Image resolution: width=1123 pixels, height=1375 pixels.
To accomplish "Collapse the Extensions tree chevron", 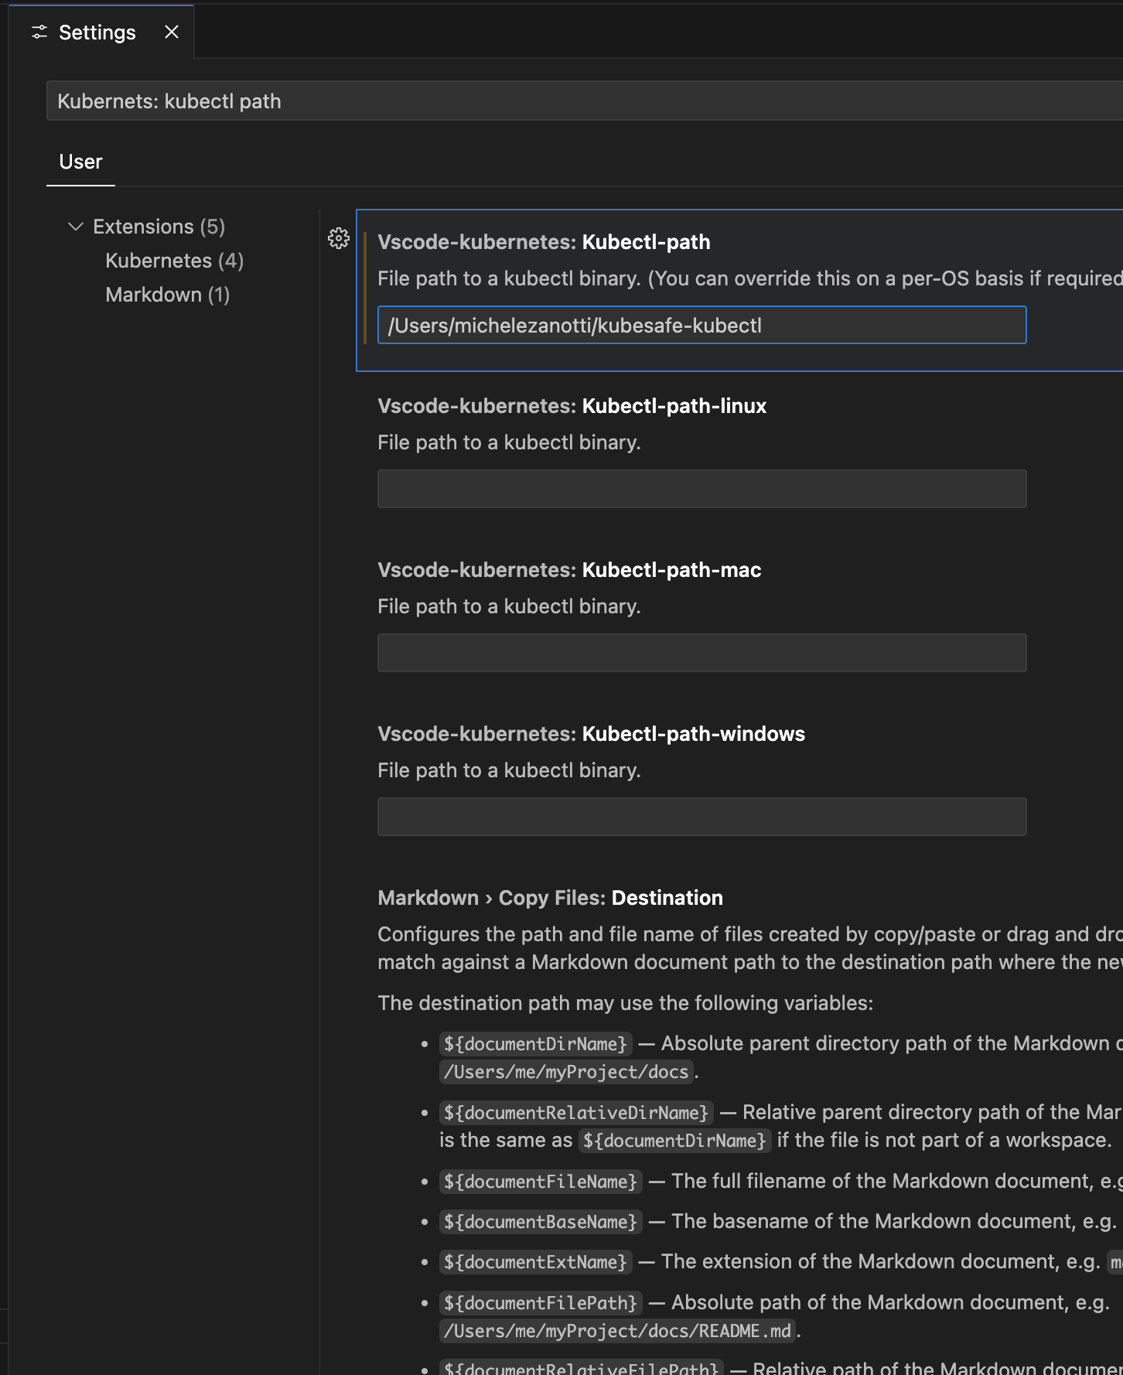I will [x=76, y=227].
